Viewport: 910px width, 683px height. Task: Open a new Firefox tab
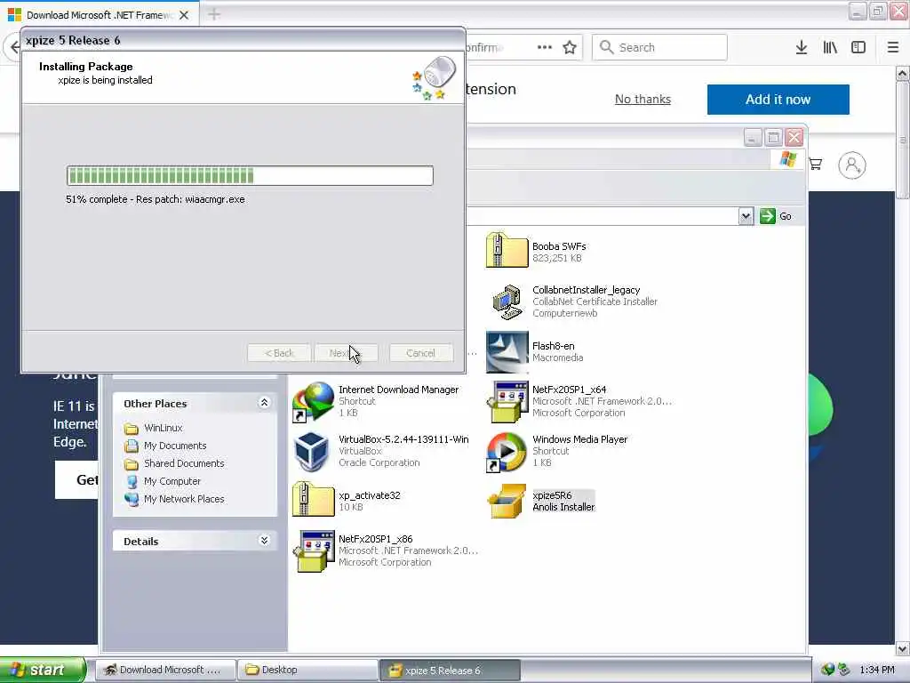click(214, 14)
